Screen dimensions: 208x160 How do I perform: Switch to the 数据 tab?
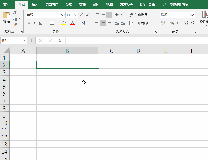pyautogui.click(x=82, y=5)
